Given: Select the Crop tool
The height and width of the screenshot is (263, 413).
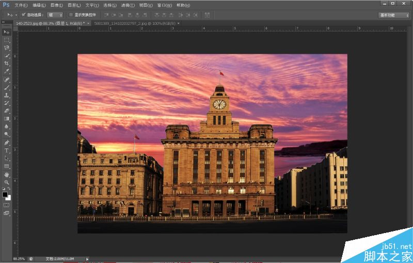Looking at the screenshot, I should tap(7, 63).
